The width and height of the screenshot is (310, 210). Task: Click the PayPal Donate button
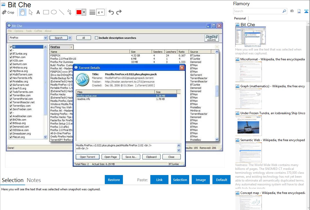(x=212, y=38)
